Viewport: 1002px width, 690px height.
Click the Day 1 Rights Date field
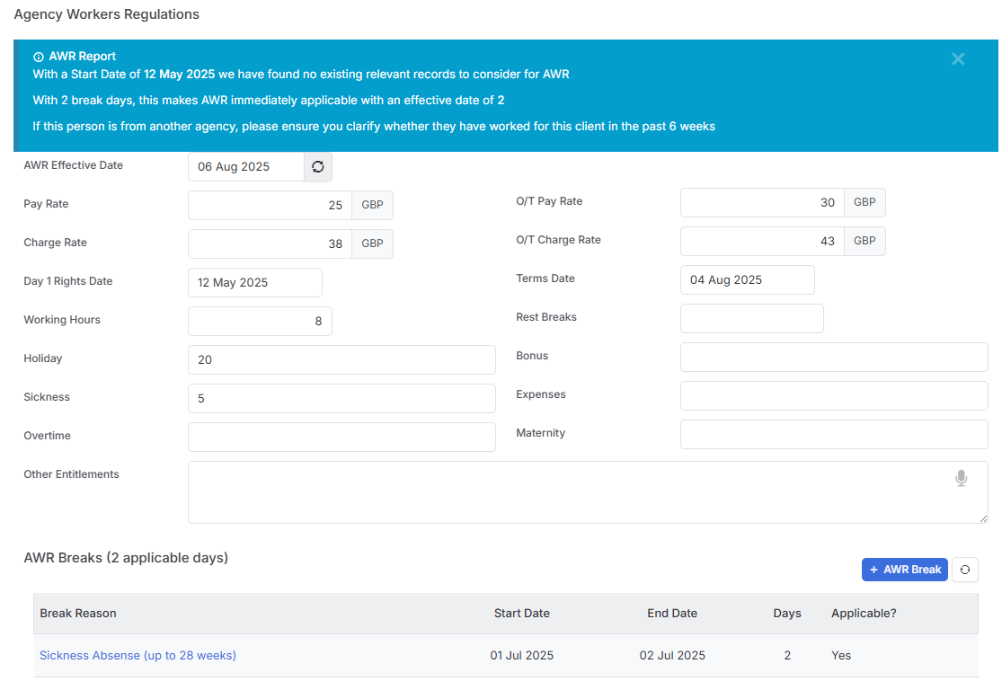click(255, 282)
